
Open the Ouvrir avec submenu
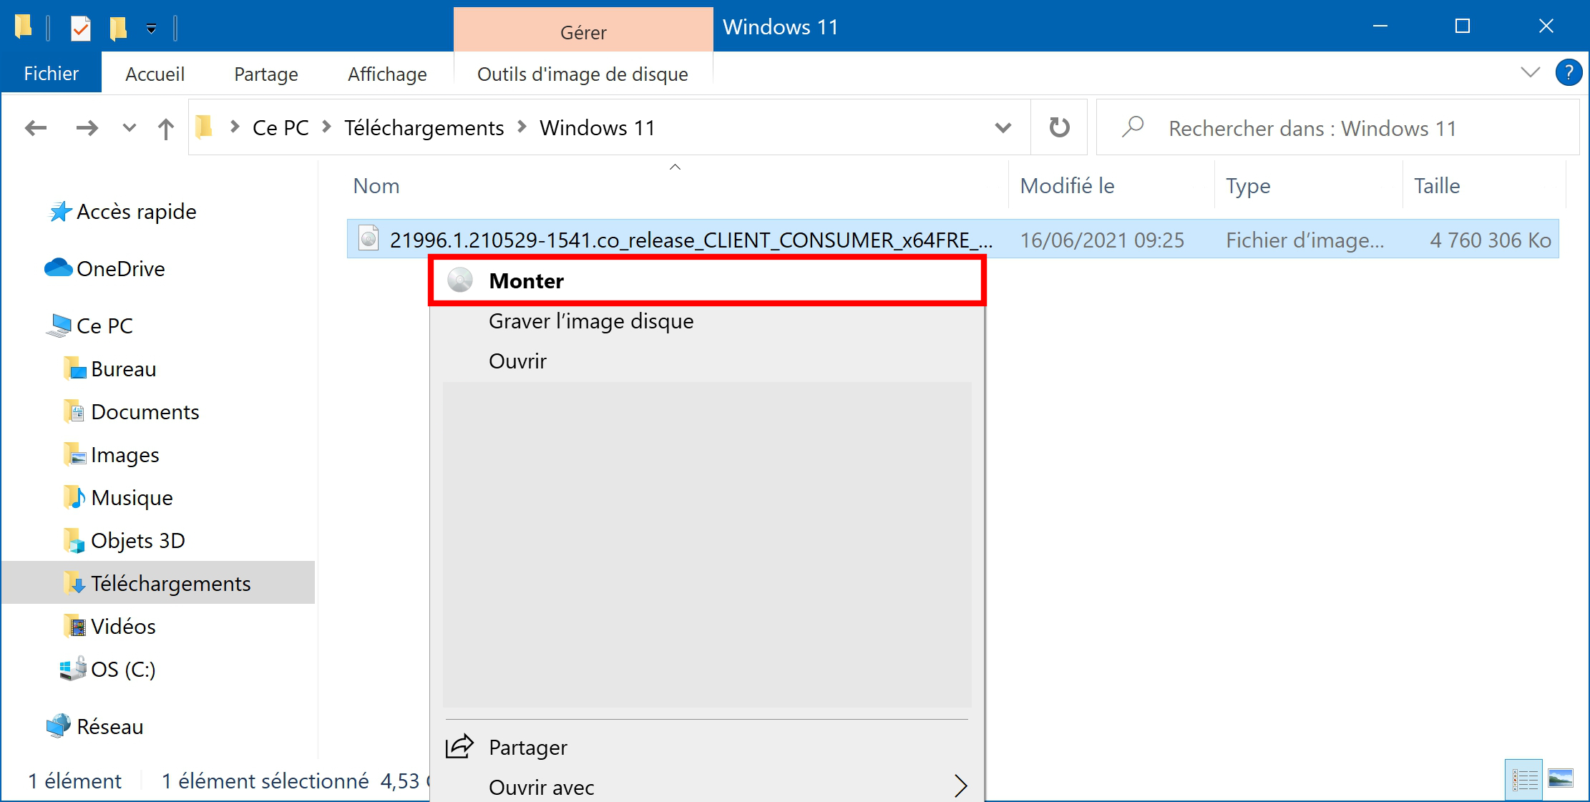[x=707, y=786]
